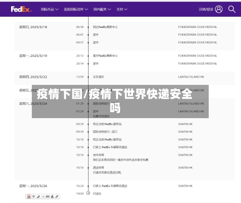Click the 货件异常 status text

click(x=98, y=155)
